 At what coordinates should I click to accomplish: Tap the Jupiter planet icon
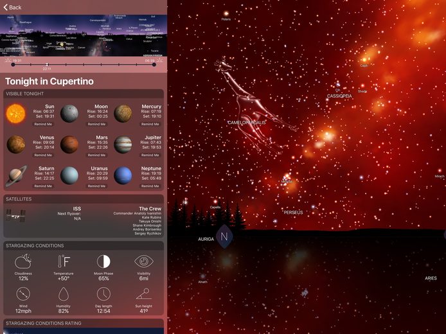pos(123,145)
